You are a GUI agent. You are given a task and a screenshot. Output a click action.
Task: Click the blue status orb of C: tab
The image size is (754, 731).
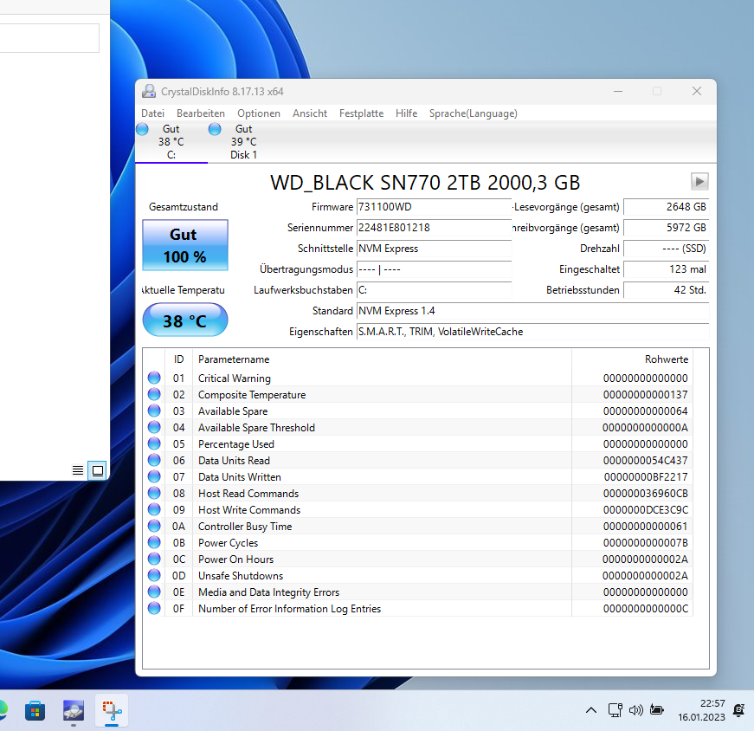coord(142,129)
